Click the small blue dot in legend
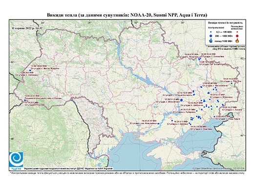Screen dimensions: 254x180 pyautogui.click(x=211, y=32)
